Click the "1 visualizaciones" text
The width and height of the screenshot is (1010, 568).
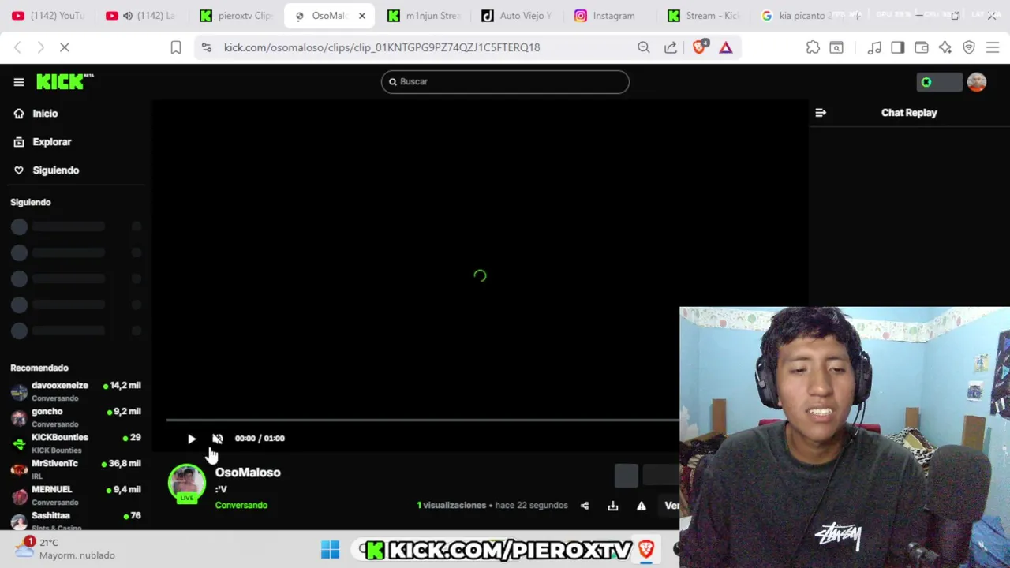(x=451, y=506)
